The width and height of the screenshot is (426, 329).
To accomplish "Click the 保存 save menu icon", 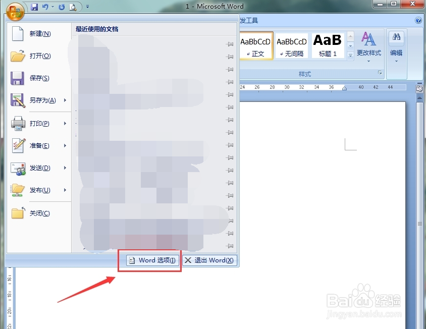I will (18, 78).
